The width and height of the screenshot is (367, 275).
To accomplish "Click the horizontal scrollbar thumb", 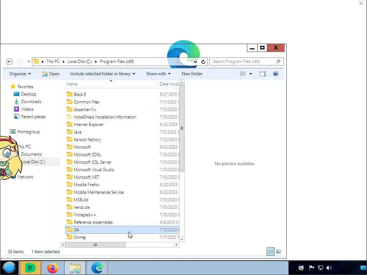I will (x=95, y=245).
